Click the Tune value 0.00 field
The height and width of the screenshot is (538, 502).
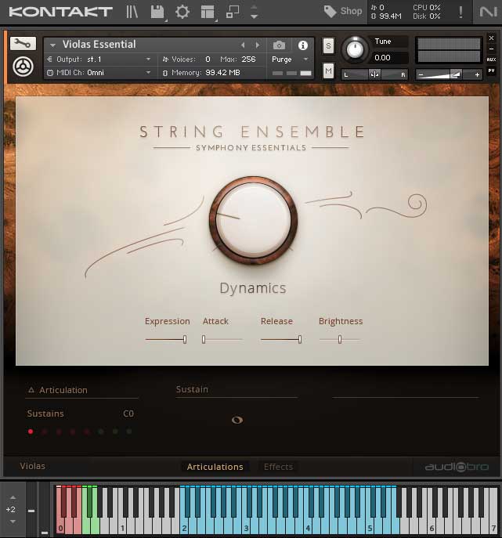click(388, 58)
